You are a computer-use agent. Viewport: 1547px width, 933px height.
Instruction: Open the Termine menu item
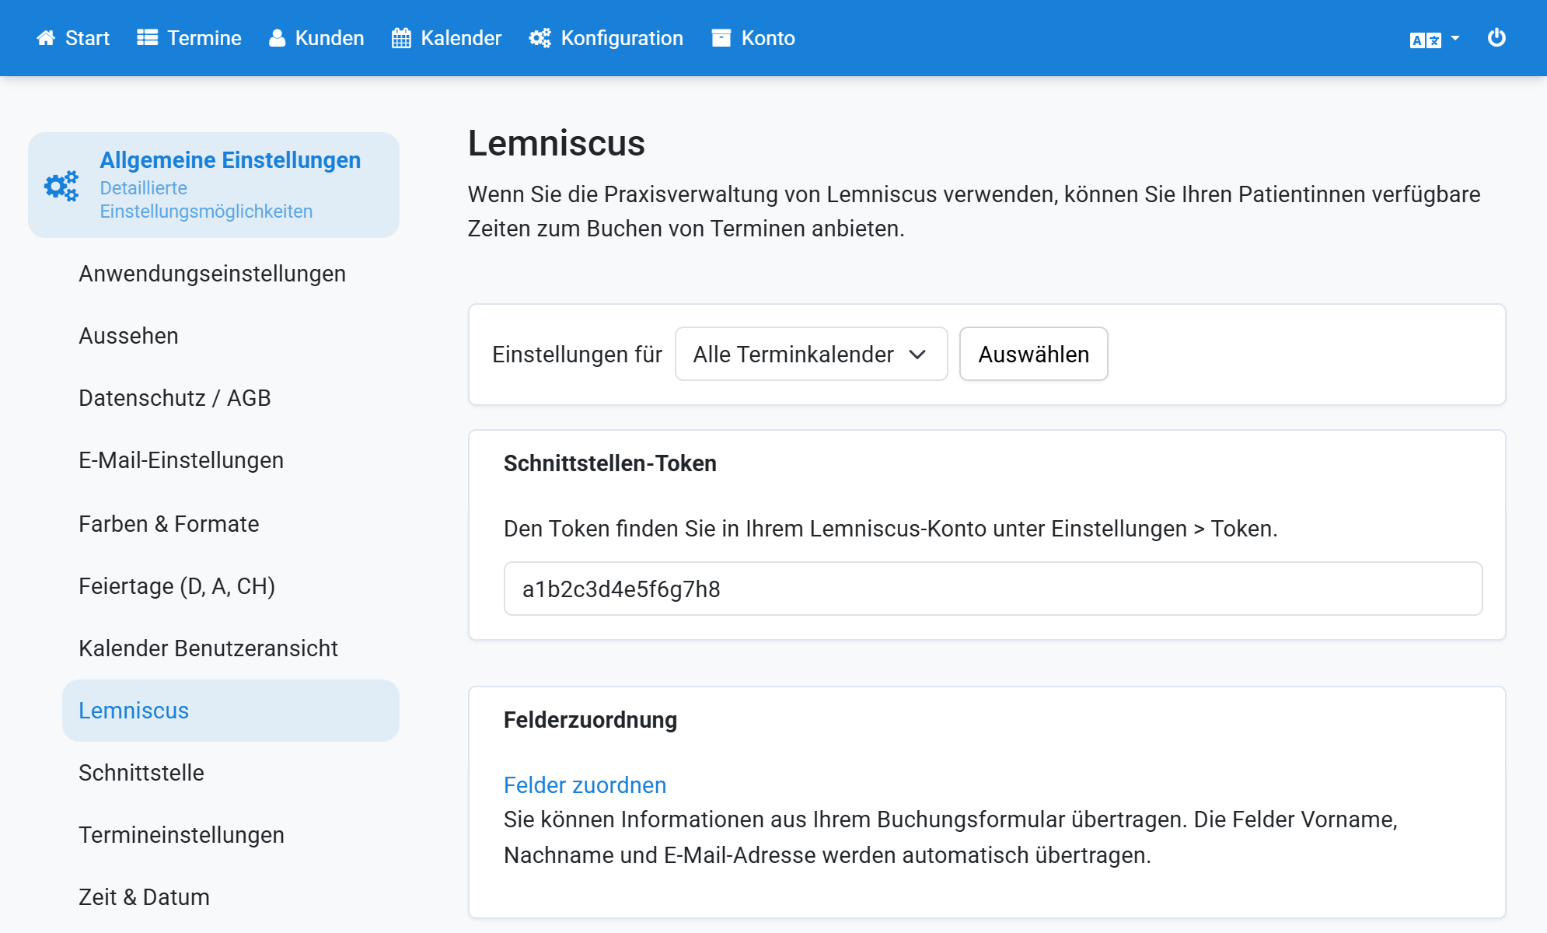pos(190,38)
